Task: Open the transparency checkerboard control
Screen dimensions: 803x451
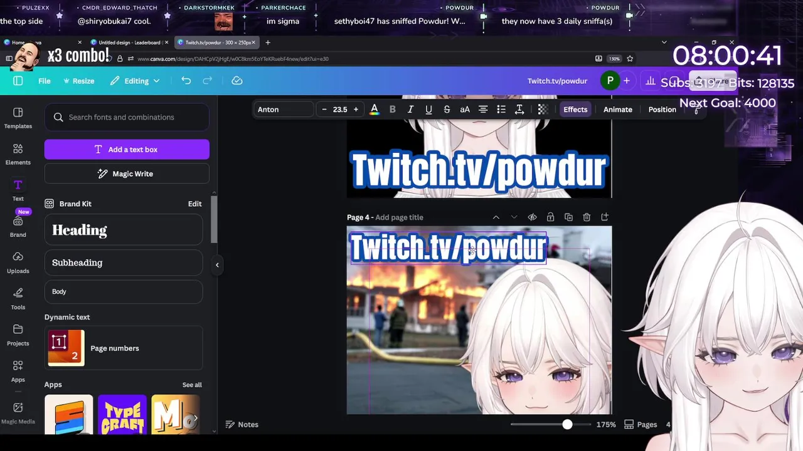Action: pyautogui.click(x=543, y=110)
